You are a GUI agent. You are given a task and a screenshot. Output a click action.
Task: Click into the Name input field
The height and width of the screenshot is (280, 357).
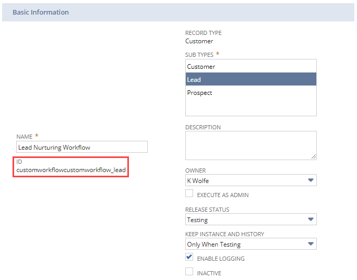pyautogui.click(x=82, y=147)
